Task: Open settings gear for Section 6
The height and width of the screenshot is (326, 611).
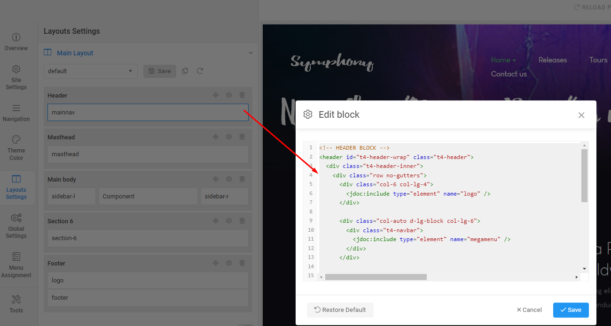Action: tap(229, 221)
